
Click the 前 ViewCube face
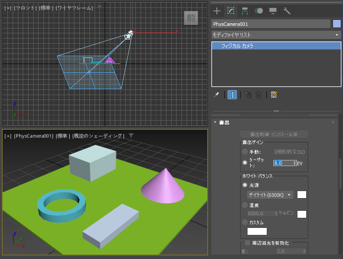point(191,18)
